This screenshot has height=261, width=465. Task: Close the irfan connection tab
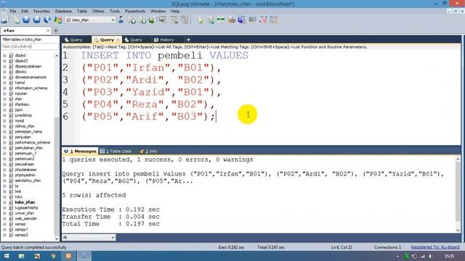click(x=48, y=30)
